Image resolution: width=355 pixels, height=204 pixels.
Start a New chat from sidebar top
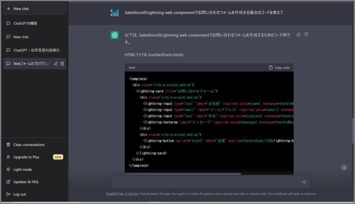35,9
